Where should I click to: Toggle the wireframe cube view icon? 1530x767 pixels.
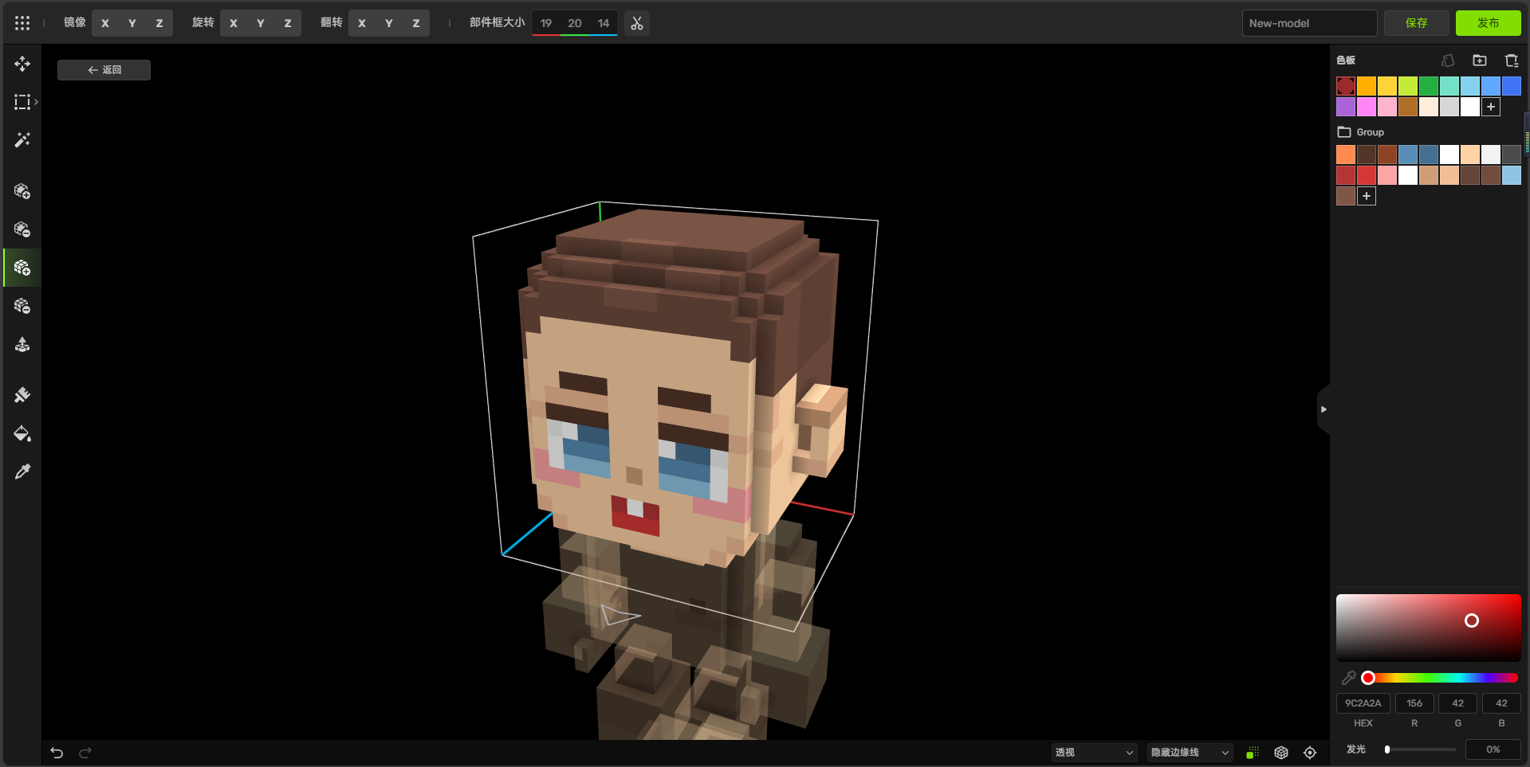click(x=1281, y=753)
